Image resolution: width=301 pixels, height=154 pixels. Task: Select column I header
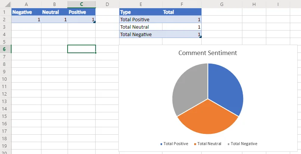[278, 4]
